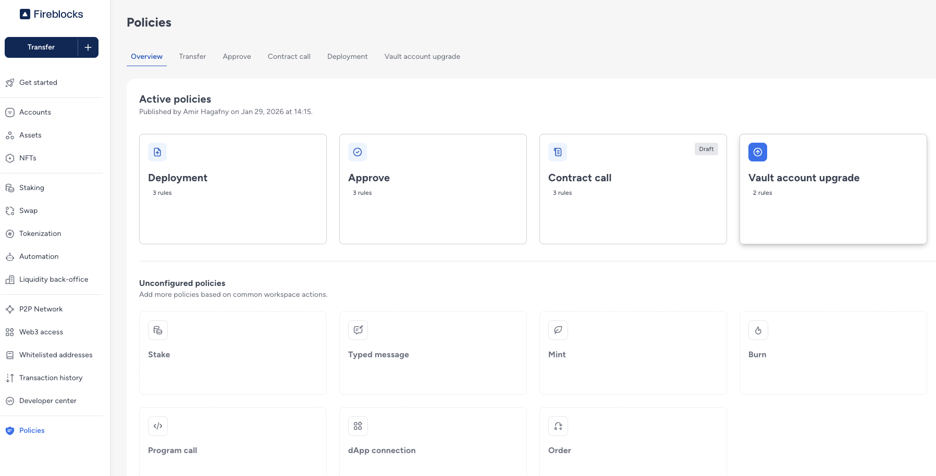Click the Unconfigured policies heading
Screen dimensions: 936x476
(x=182, y=283)
